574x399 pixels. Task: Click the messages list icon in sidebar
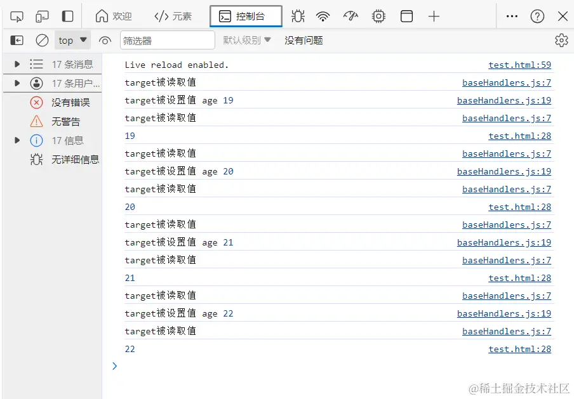point(36,64)
